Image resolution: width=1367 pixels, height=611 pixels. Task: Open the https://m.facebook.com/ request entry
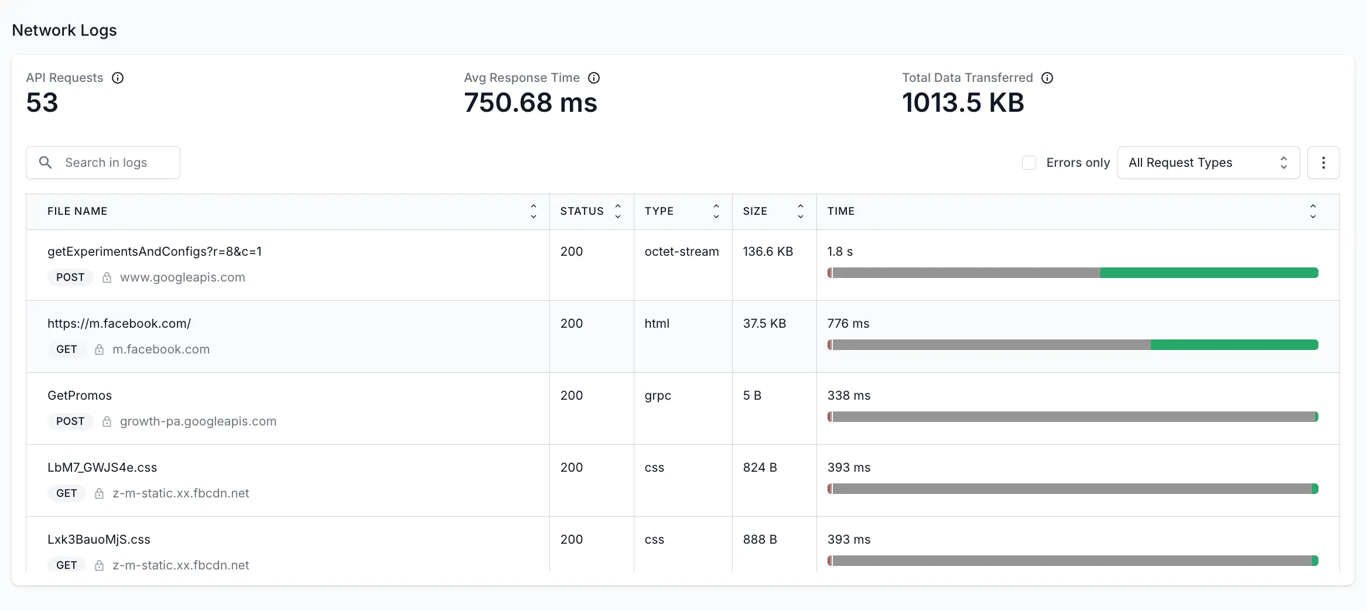[x=119, y=324]
